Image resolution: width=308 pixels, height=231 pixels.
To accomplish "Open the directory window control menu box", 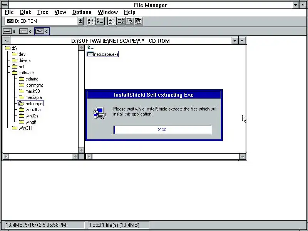I will tap(7, 41).
